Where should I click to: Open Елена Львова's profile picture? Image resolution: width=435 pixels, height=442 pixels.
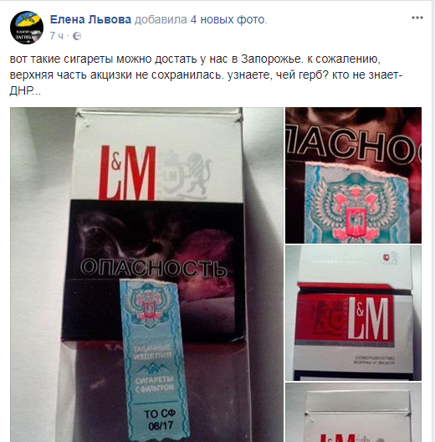[x=27, y=28]
